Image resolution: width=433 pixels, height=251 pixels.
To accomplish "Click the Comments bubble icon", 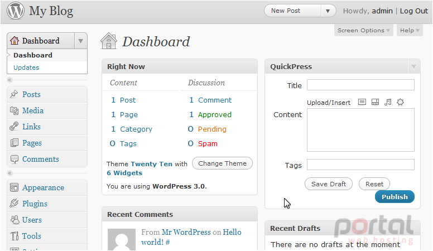I will [x=14, y=159].
